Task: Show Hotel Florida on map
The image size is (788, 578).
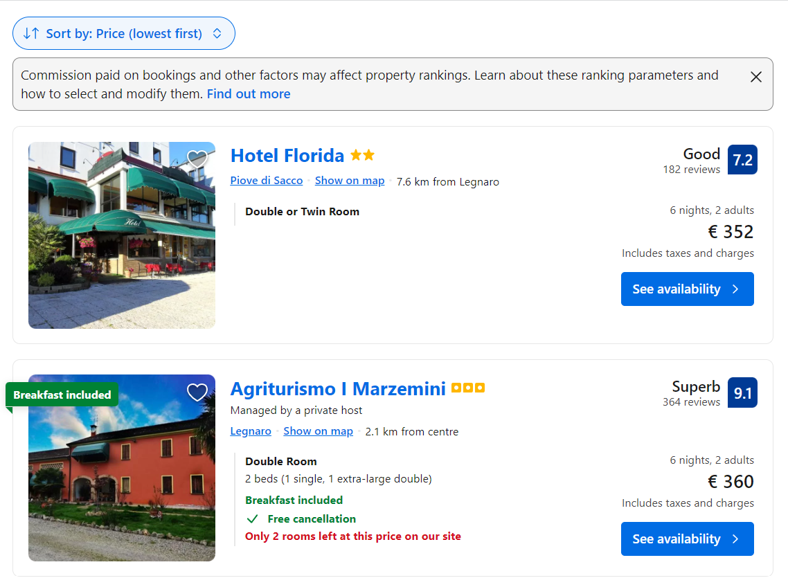Action: tap(349, 181)
